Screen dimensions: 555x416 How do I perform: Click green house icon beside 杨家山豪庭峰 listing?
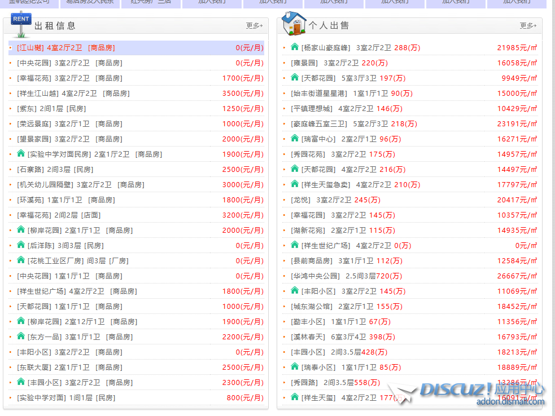click(x=295, y=47)
